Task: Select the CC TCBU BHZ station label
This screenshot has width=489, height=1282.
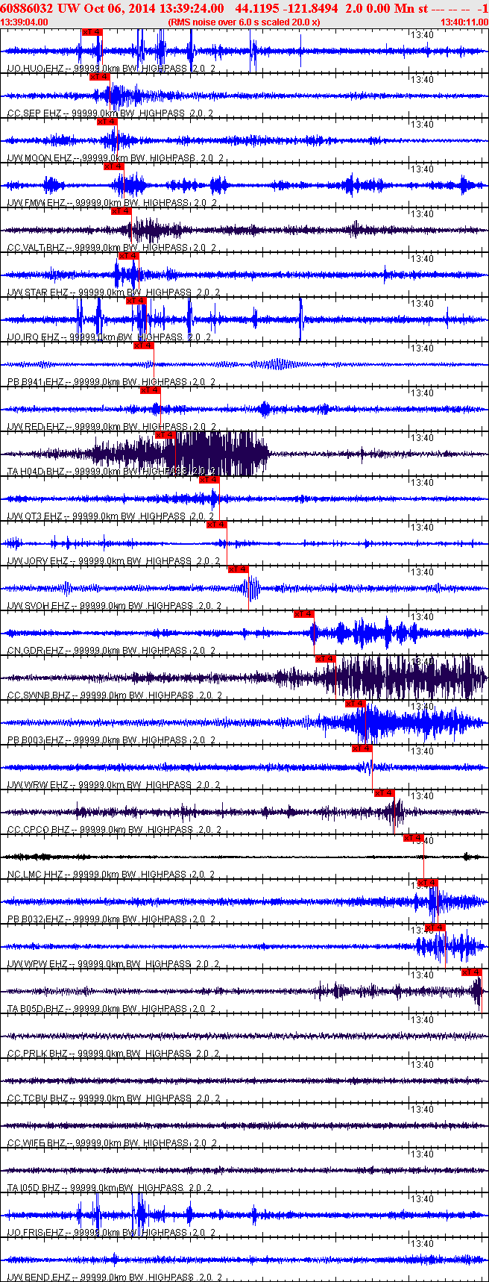Action: click(114, 1098)
